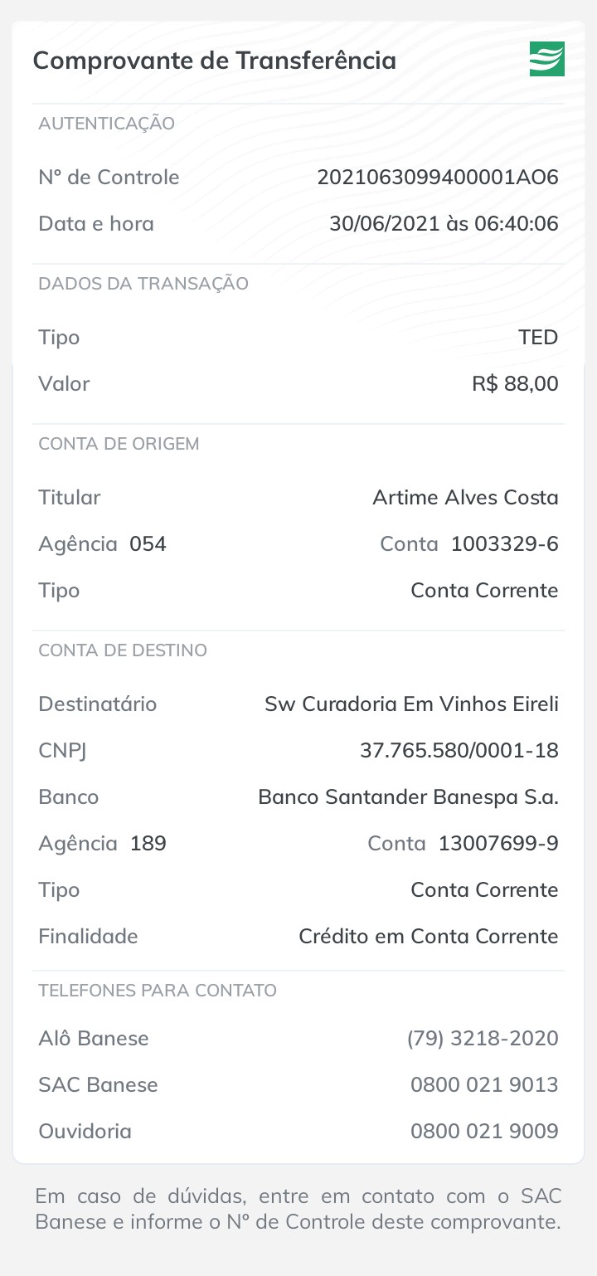Tap the Ouvidoria number 0800 021 9009

coord(484,1132)
